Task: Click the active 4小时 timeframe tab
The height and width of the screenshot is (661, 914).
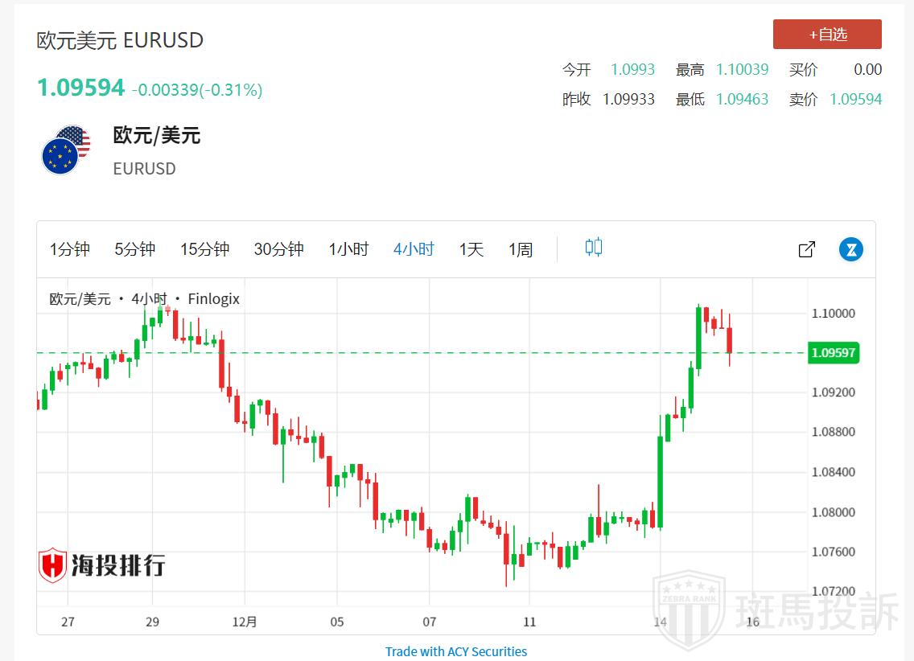Action: pyautogui.click(x=414, y=249)
